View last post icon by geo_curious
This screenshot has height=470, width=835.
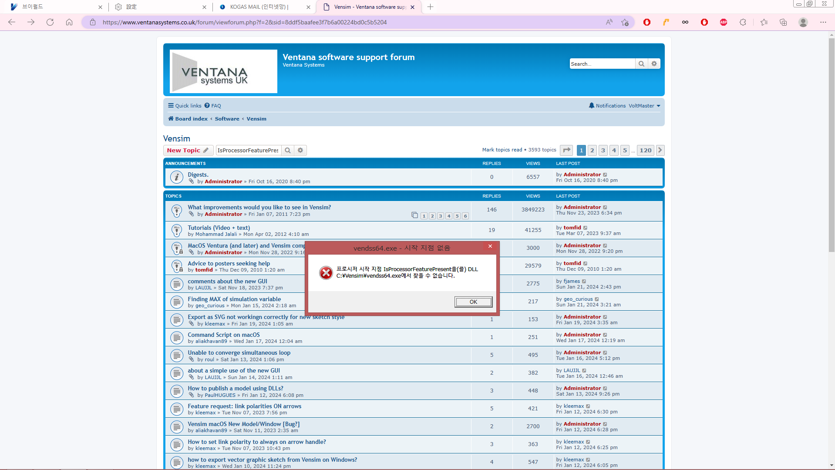pyautogui.click(x=597, y=299)
